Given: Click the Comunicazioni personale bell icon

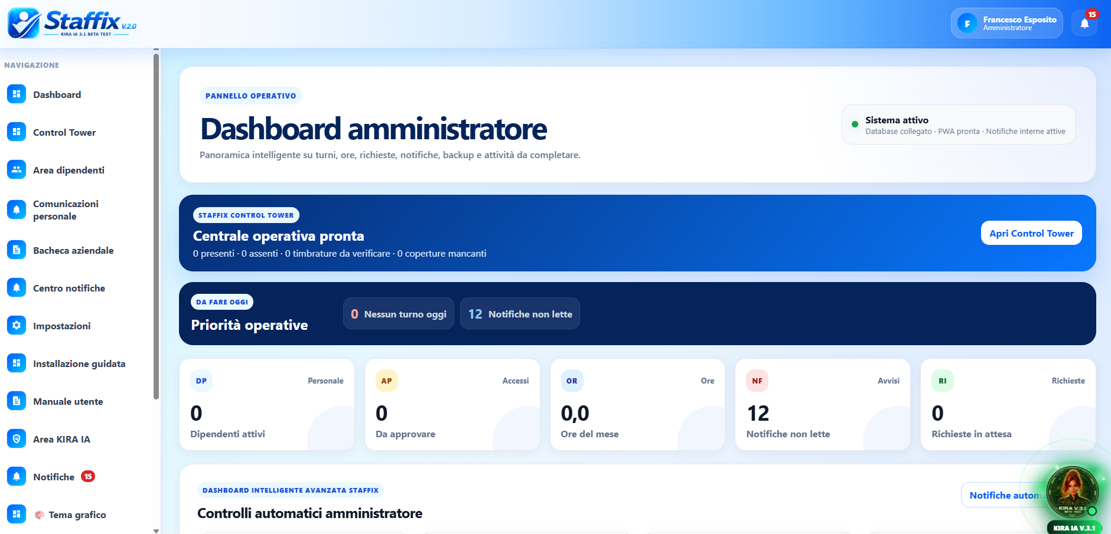Looking at the screenshot, I should point(17,209).
